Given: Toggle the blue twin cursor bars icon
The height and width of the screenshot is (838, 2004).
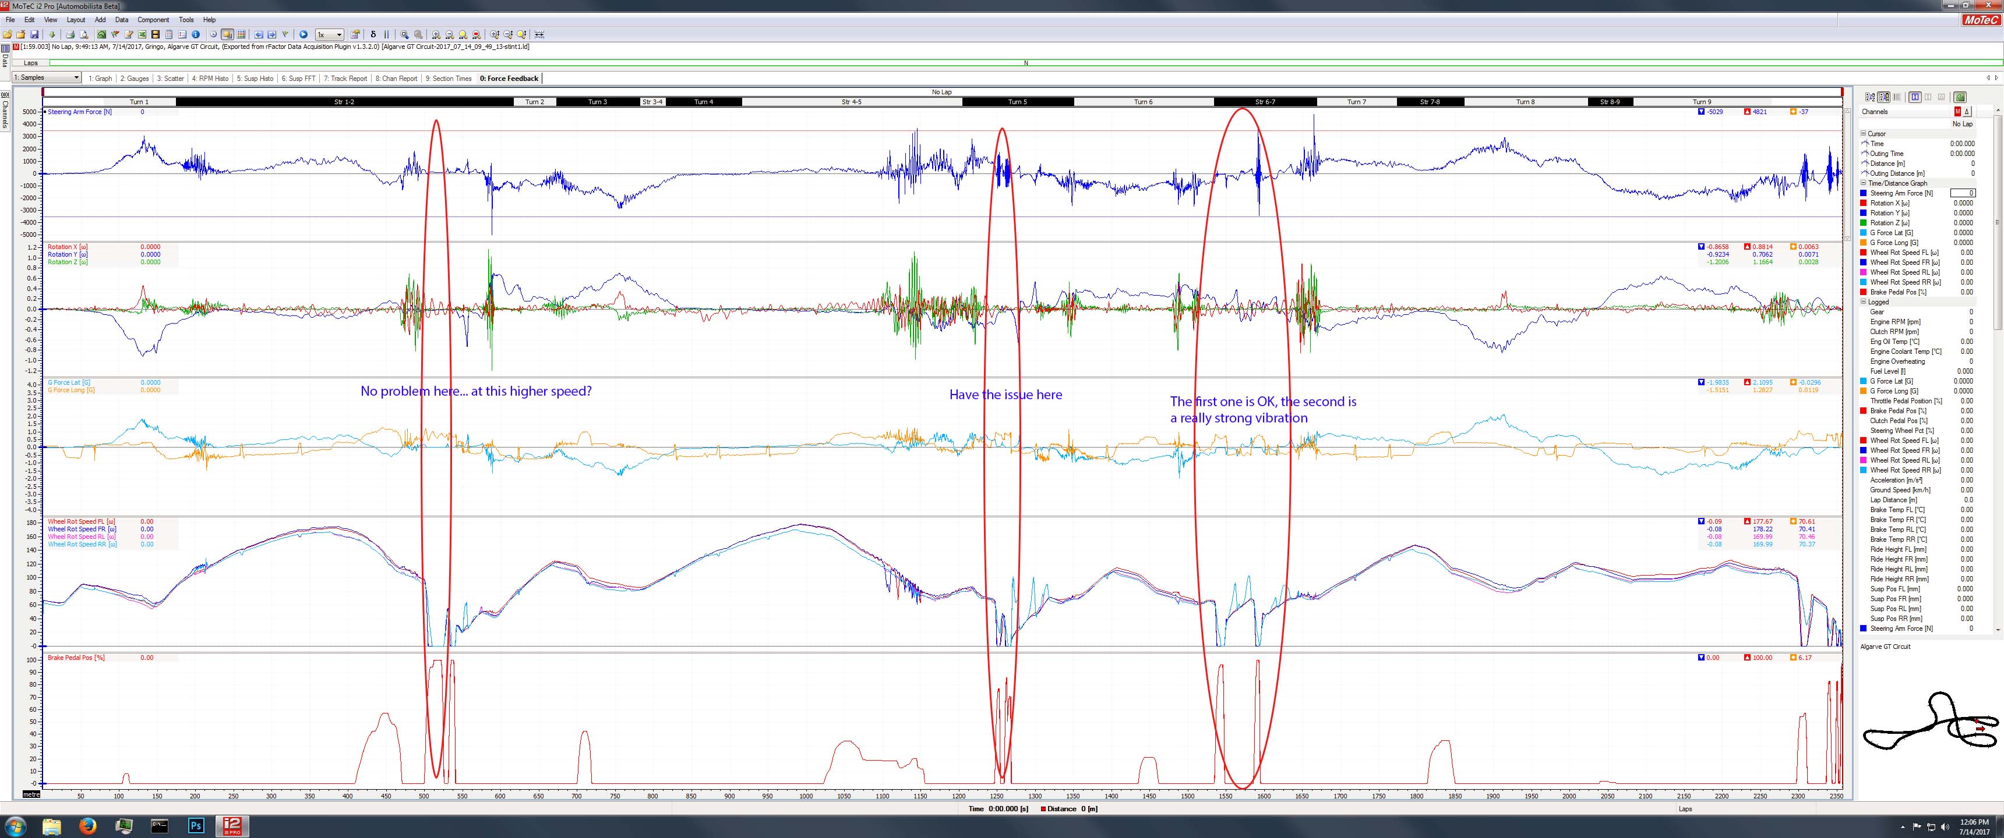Looking at the screenshot, I should coord(387,34).
